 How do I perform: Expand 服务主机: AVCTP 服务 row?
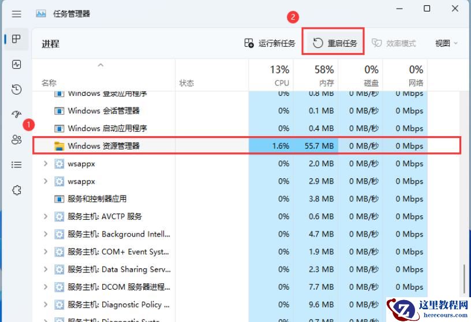tap(46, 216)
